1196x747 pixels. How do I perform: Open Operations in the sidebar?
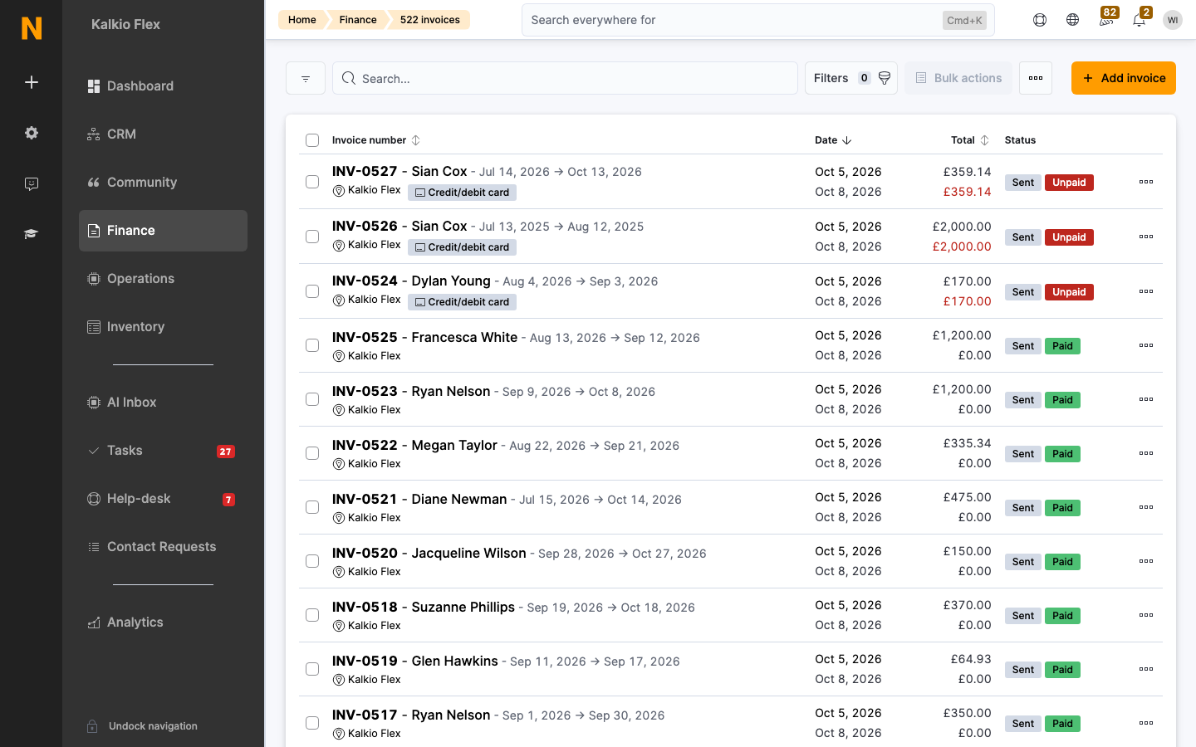point(163,279)
